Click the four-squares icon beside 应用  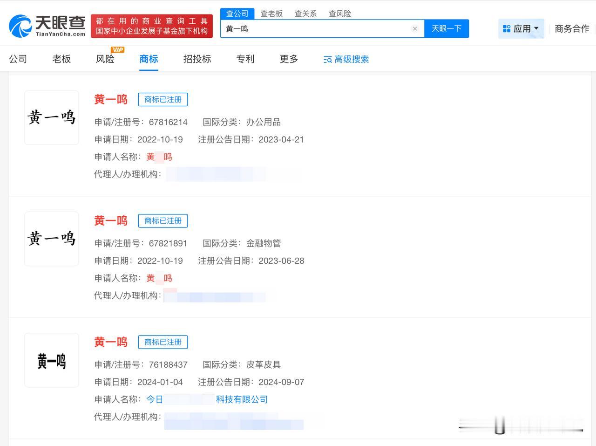tap(507, 28)
